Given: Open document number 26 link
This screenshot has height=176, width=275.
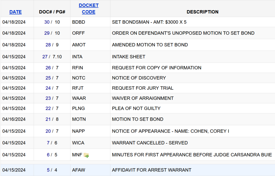Looking at the screenshot, I should pyautogui.click(x=48, y=68).
